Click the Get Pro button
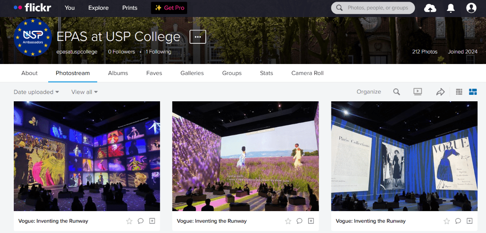Image resolution: width=486 pixels, height=233 pixels. pyautogui.click(x=169, y=8)
